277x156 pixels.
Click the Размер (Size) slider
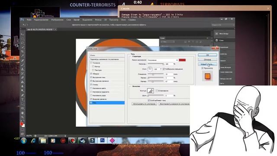pyautogui.click(x=156, y=81)
